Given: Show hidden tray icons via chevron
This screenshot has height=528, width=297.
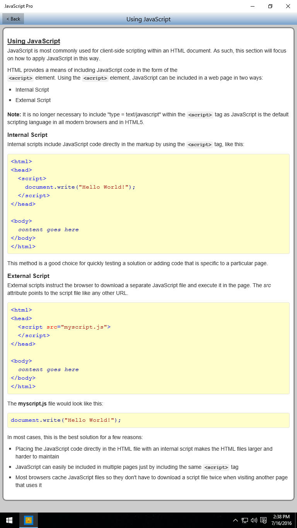Looking at the screenshot, I should pos(235,520).
